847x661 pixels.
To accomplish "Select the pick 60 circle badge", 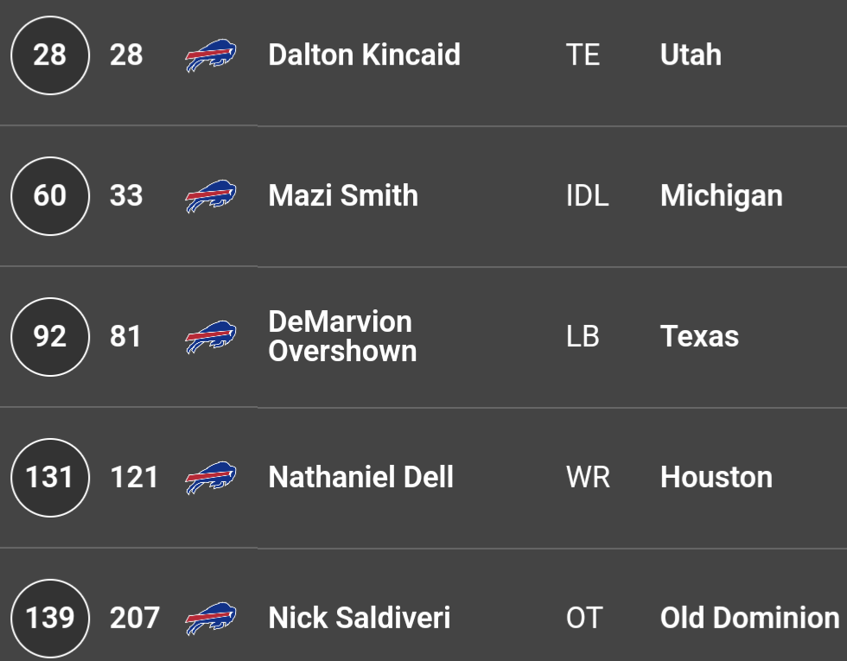I will pyautogui.click(x=50, y=196).
